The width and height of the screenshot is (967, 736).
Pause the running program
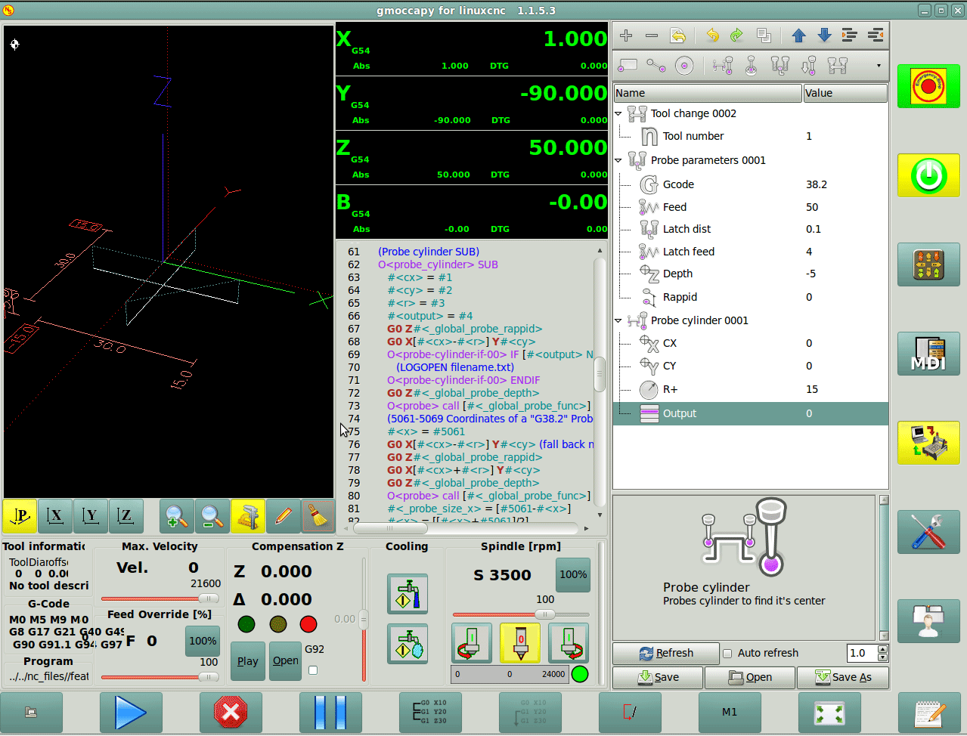[x=330, y=712]
